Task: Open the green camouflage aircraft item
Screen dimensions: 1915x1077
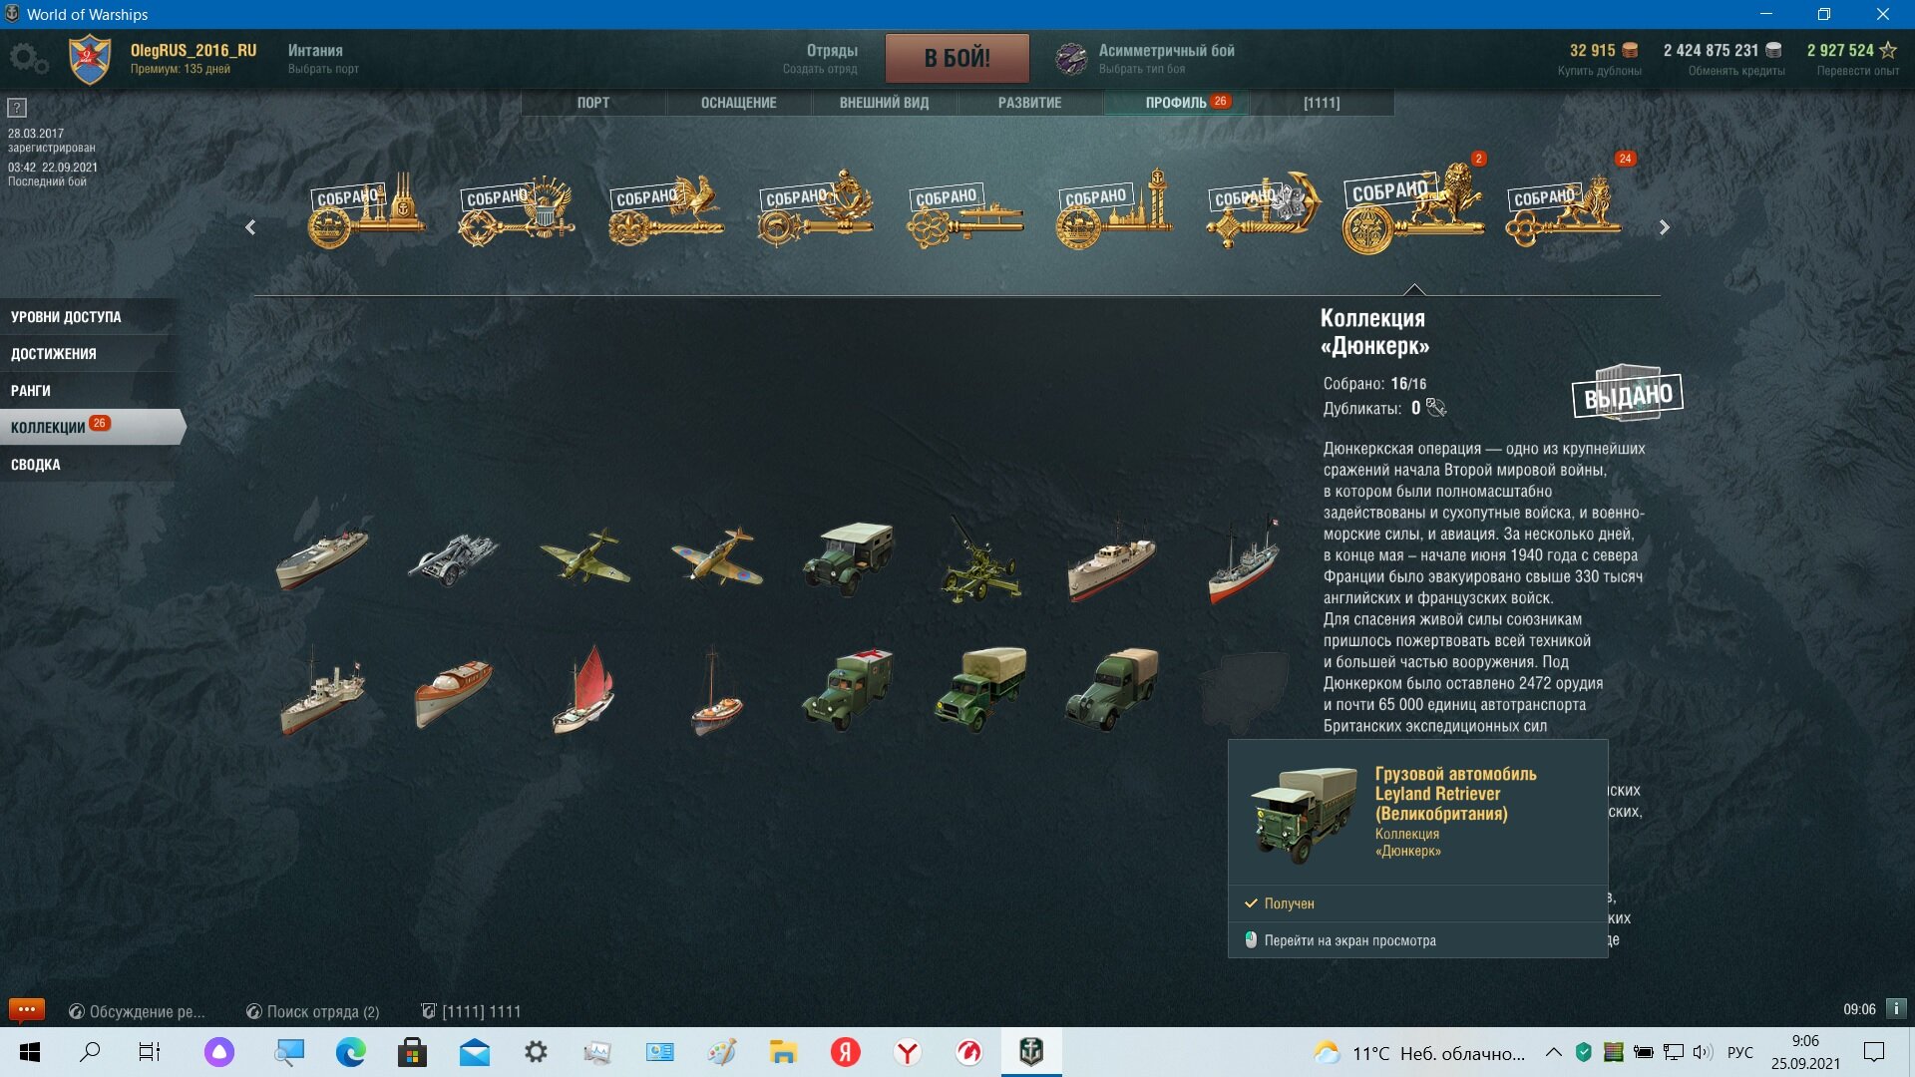Action: click(584, 555)
